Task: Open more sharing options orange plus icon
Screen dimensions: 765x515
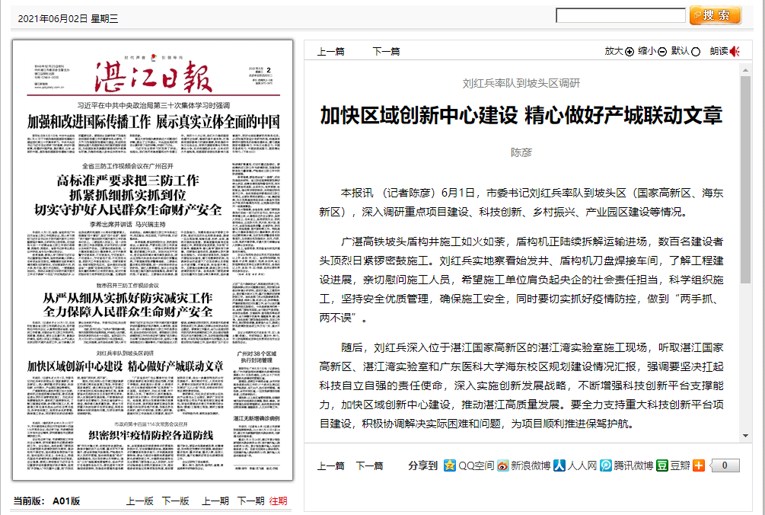Action: click(699, 465)
